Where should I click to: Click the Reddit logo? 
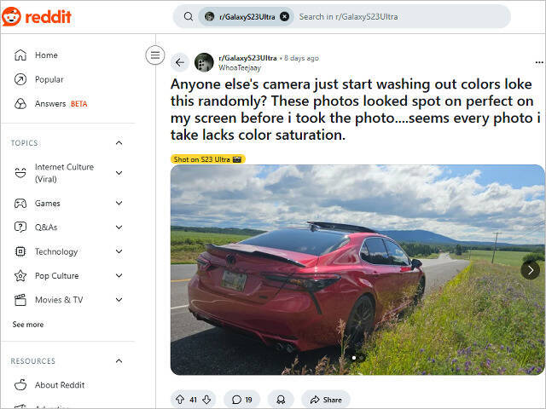tap(37, 16)
